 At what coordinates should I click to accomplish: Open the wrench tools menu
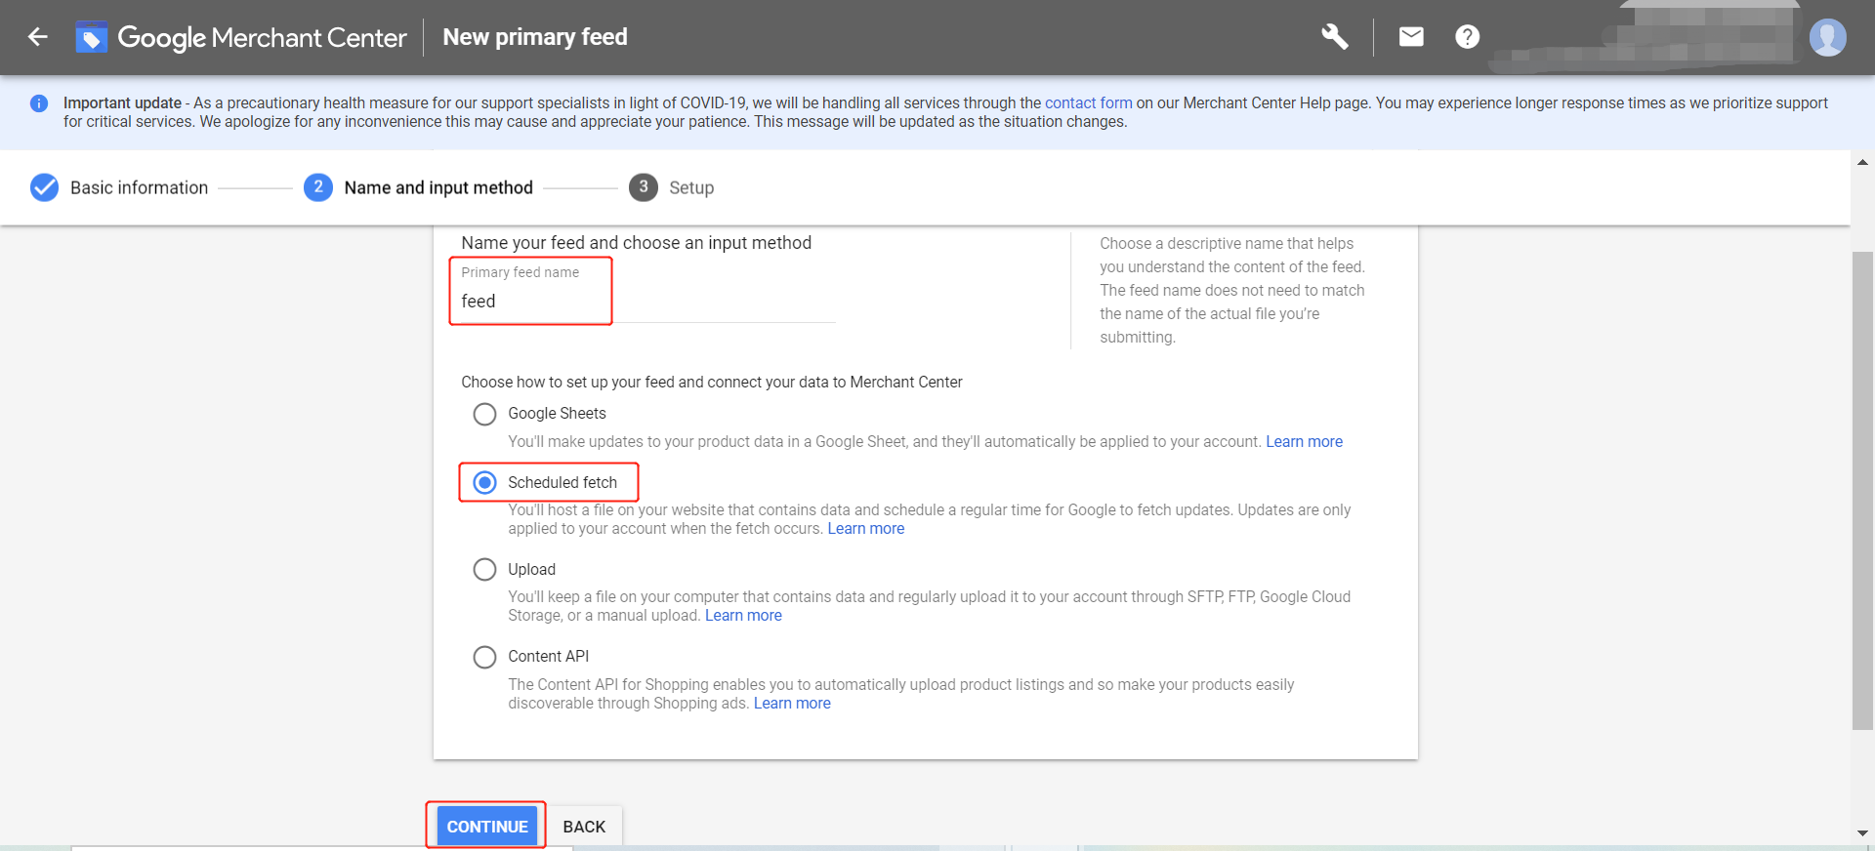click(x=1335, y=37)
